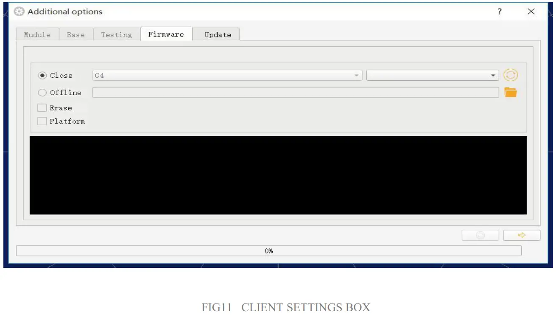Close the Additional options dialog

coord(531,12)
